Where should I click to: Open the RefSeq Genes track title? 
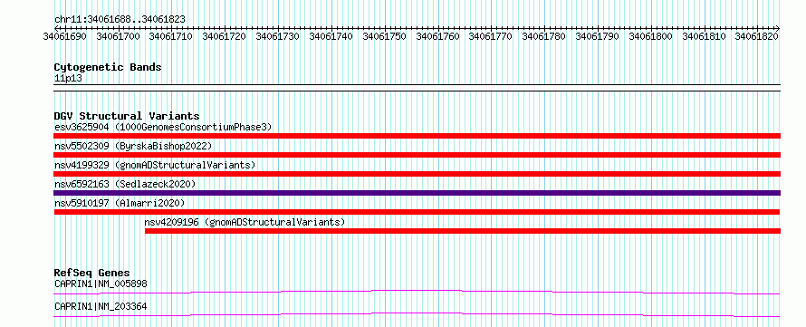click(x=91, y=273)
